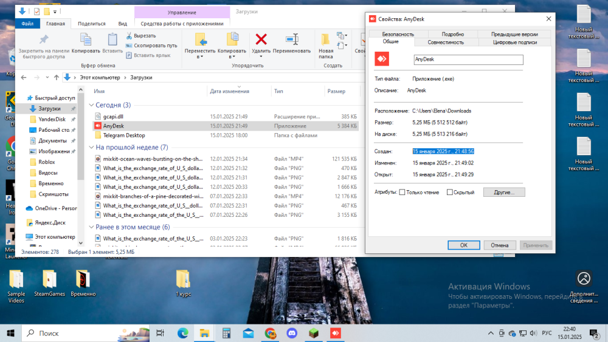The height and width of the screenshot is (342, 608).
Task: Click the Другие... attributes button
Action: tap(504, 192)
